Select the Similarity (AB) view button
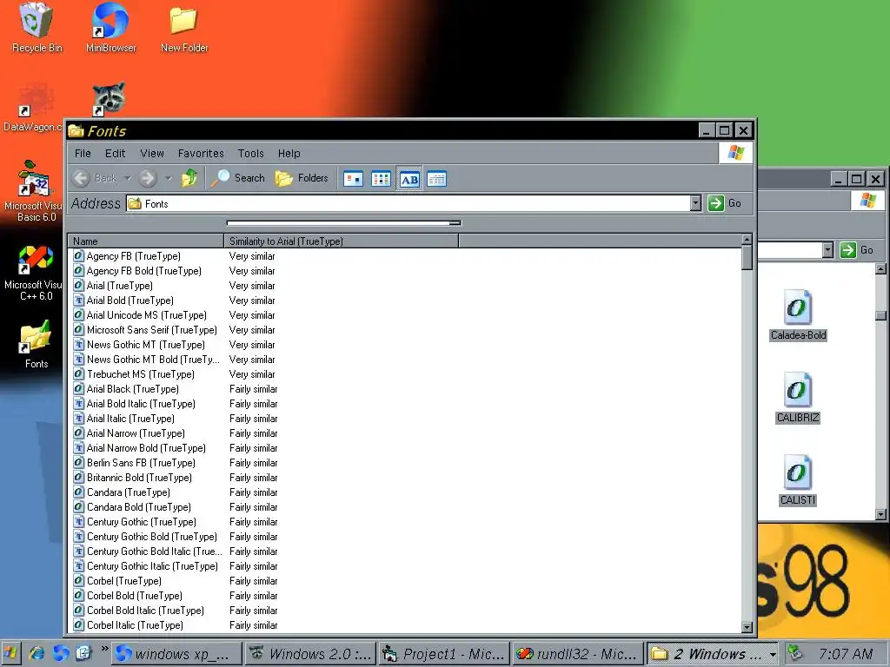Screen dimensions: 890x667 point(409,179)
